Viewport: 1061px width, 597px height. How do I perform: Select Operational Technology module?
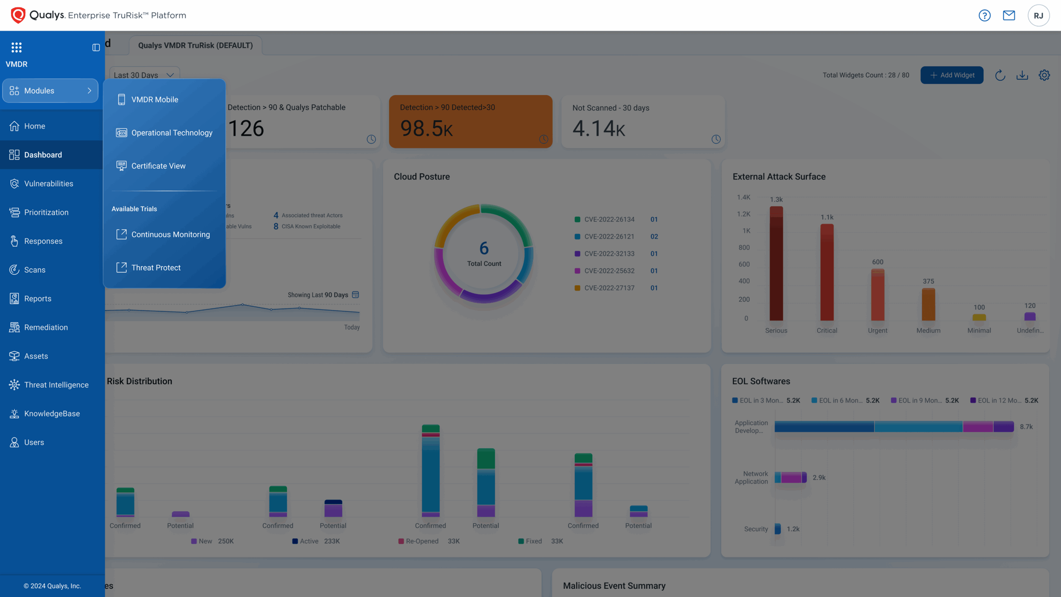point(164,133)
